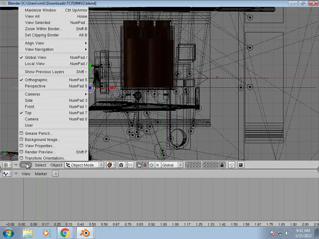Open the Object Mode dropdown

pos(84,165)
